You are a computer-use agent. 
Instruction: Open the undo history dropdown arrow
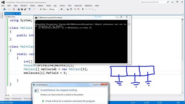[32, 9]
